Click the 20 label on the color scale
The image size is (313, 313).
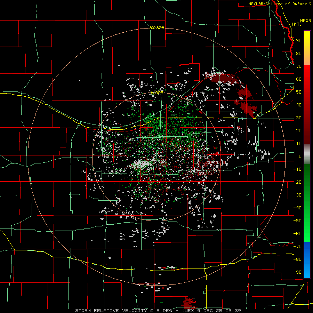click(299, 131)
